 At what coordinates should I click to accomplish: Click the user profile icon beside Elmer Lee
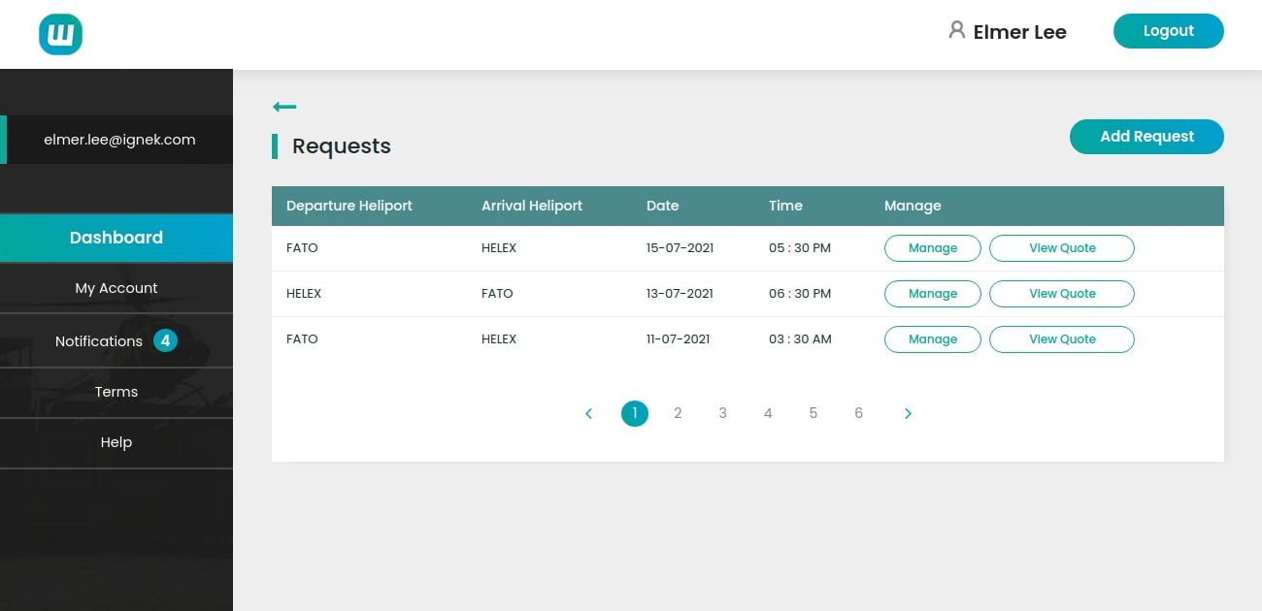pos(954,30)
